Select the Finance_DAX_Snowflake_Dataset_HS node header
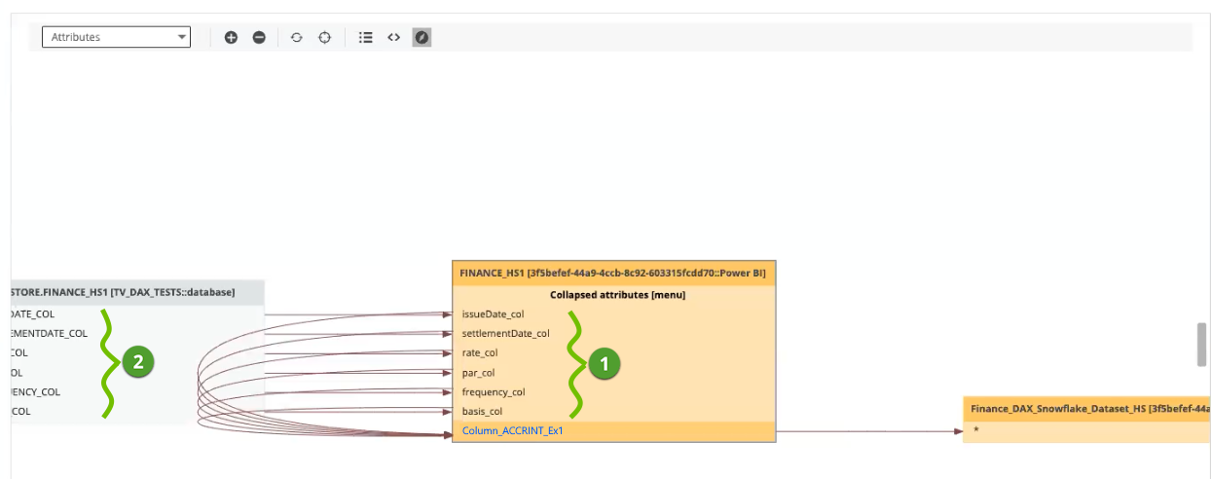Viewport: 1211px width, 479px height. [x=1086, y=409]
